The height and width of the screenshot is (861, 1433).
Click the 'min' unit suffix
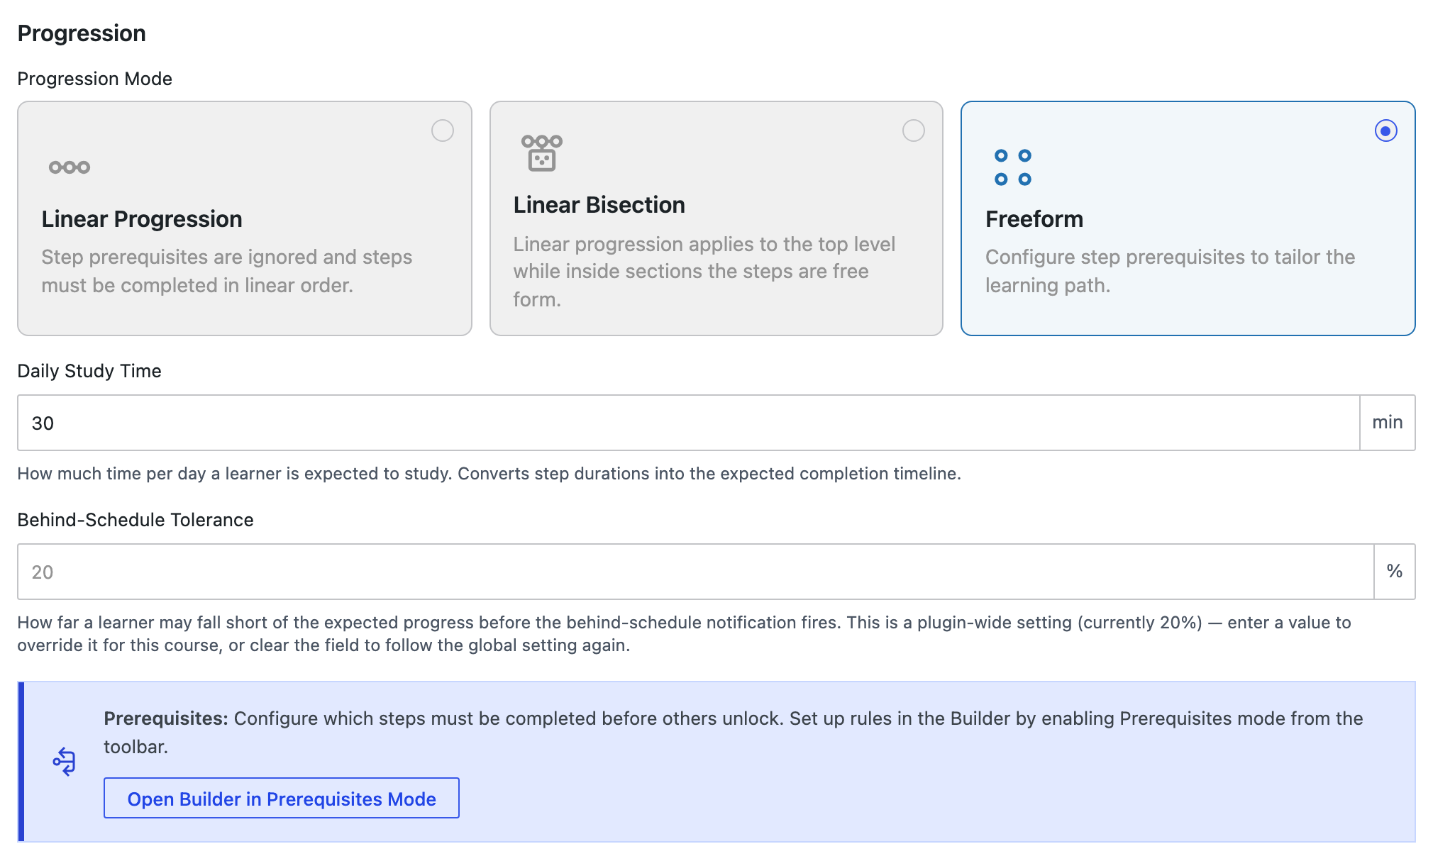tap(1388, 423)
